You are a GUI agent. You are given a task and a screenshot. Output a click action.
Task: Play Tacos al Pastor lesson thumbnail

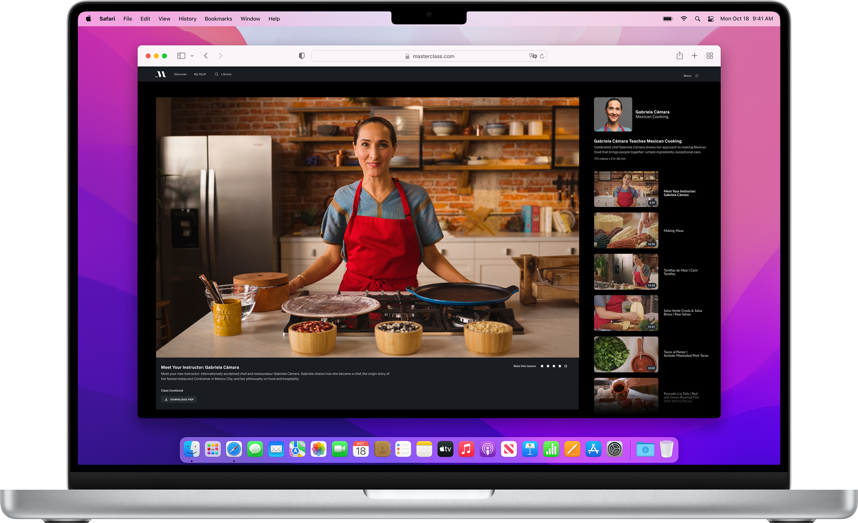[x=626, y=354]
